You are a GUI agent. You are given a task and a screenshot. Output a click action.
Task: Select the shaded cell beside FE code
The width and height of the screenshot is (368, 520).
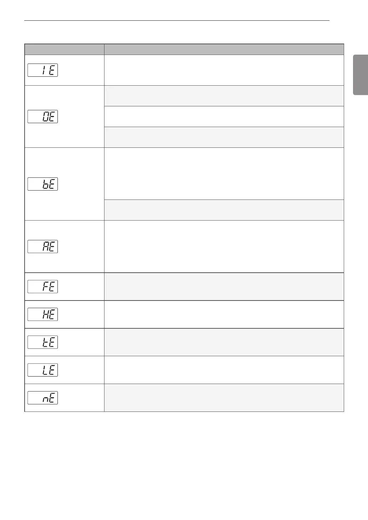click(x=224, y=287)
